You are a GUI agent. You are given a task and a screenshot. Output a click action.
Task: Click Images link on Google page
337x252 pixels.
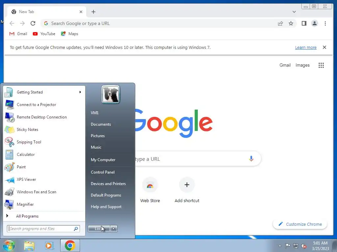pos(302,65)
